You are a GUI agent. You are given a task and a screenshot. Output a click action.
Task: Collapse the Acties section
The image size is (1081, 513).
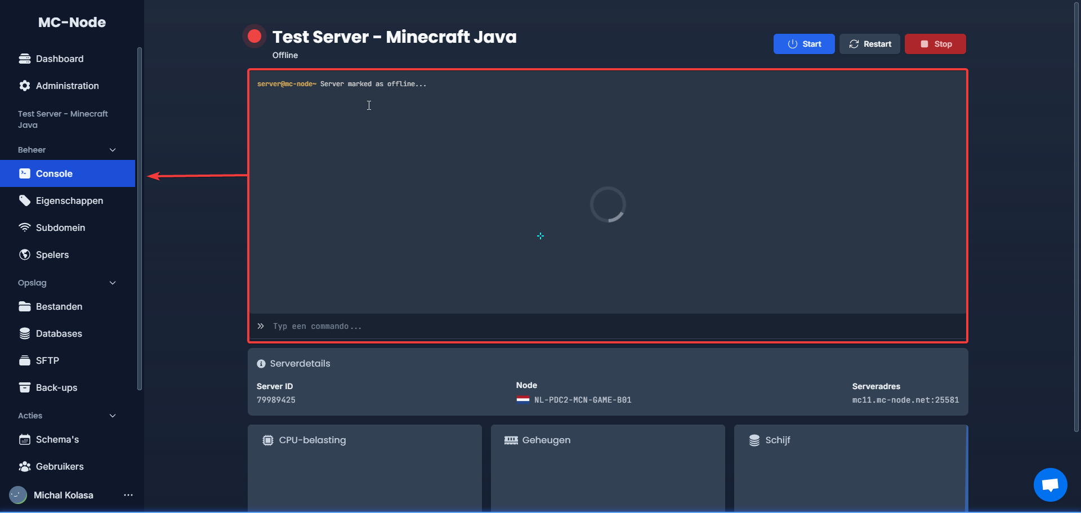coord(113,416)
